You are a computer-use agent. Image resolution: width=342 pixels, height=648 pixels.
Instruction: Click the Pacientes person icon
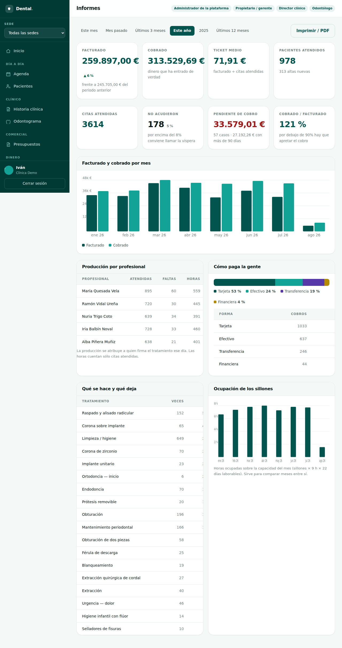tap(8, 86)
